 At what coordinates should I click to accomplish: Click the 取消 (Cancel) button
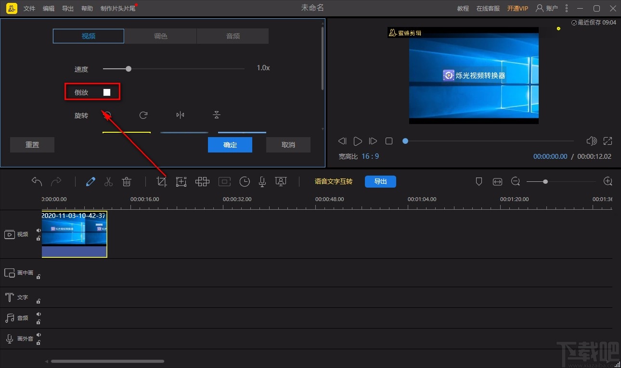coord(288,145)
